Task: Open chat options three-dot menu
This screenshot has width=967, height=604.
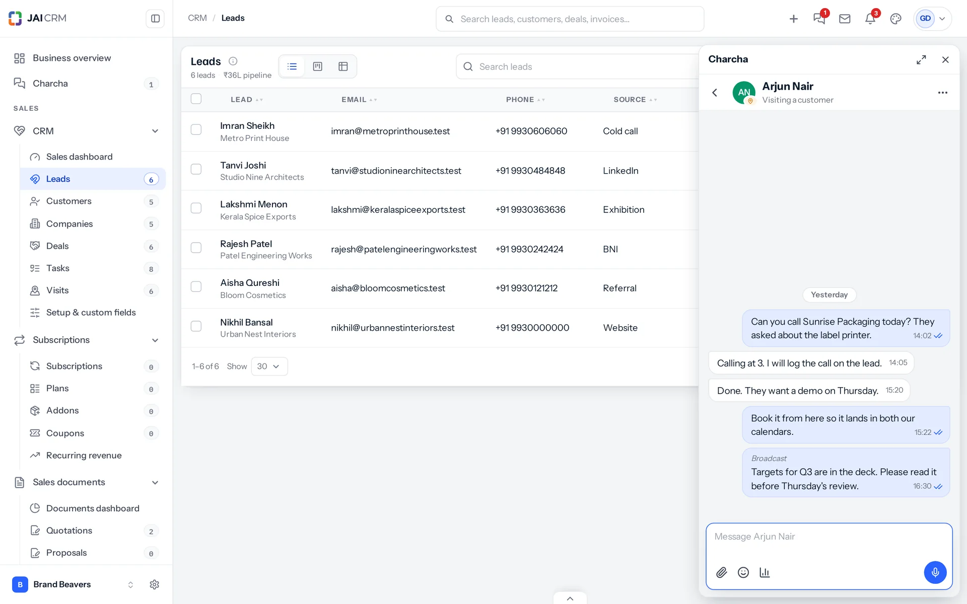Action: click(x=943, y=93)
